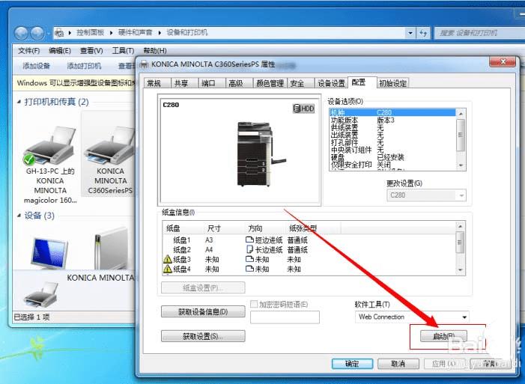Collapse the 打印机和传真 group
Screen dimensions: 525x384
tap(19, 102)
